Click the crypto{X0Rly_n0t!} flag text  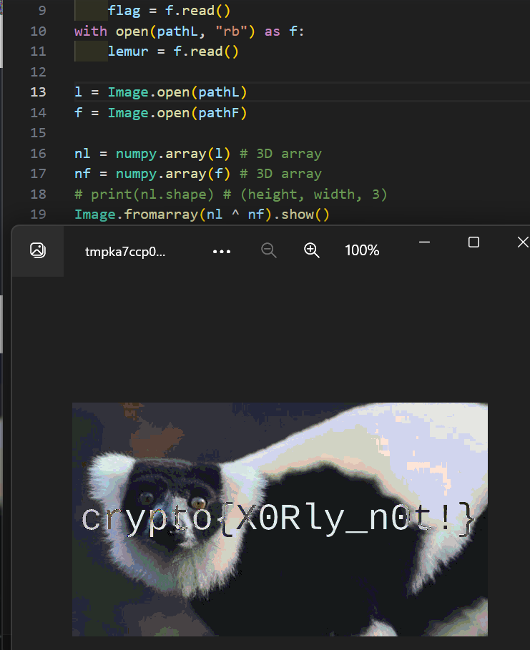(x=278, y=518)
